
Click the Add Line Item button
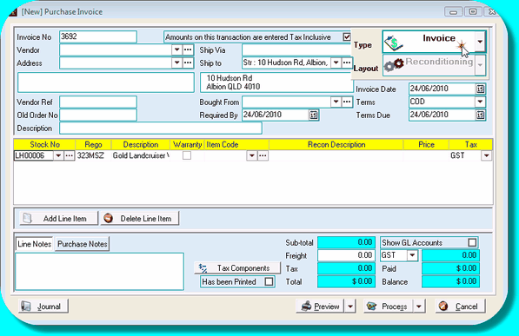tap(58, 219)
